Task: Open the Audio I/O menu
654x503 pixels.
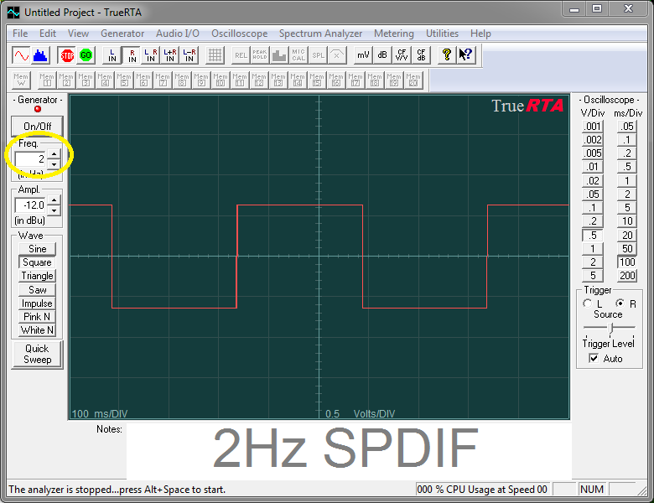Action: coord(178,34)
